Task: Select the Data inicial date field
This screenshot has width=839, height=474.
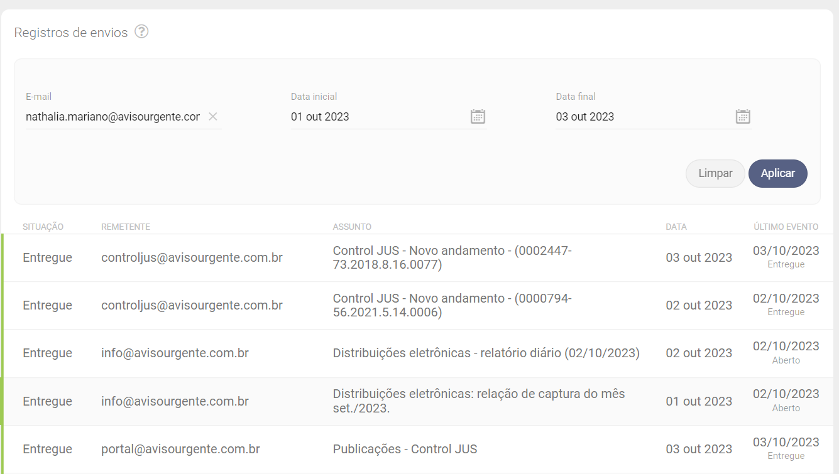Action: (x=377, y=117)
